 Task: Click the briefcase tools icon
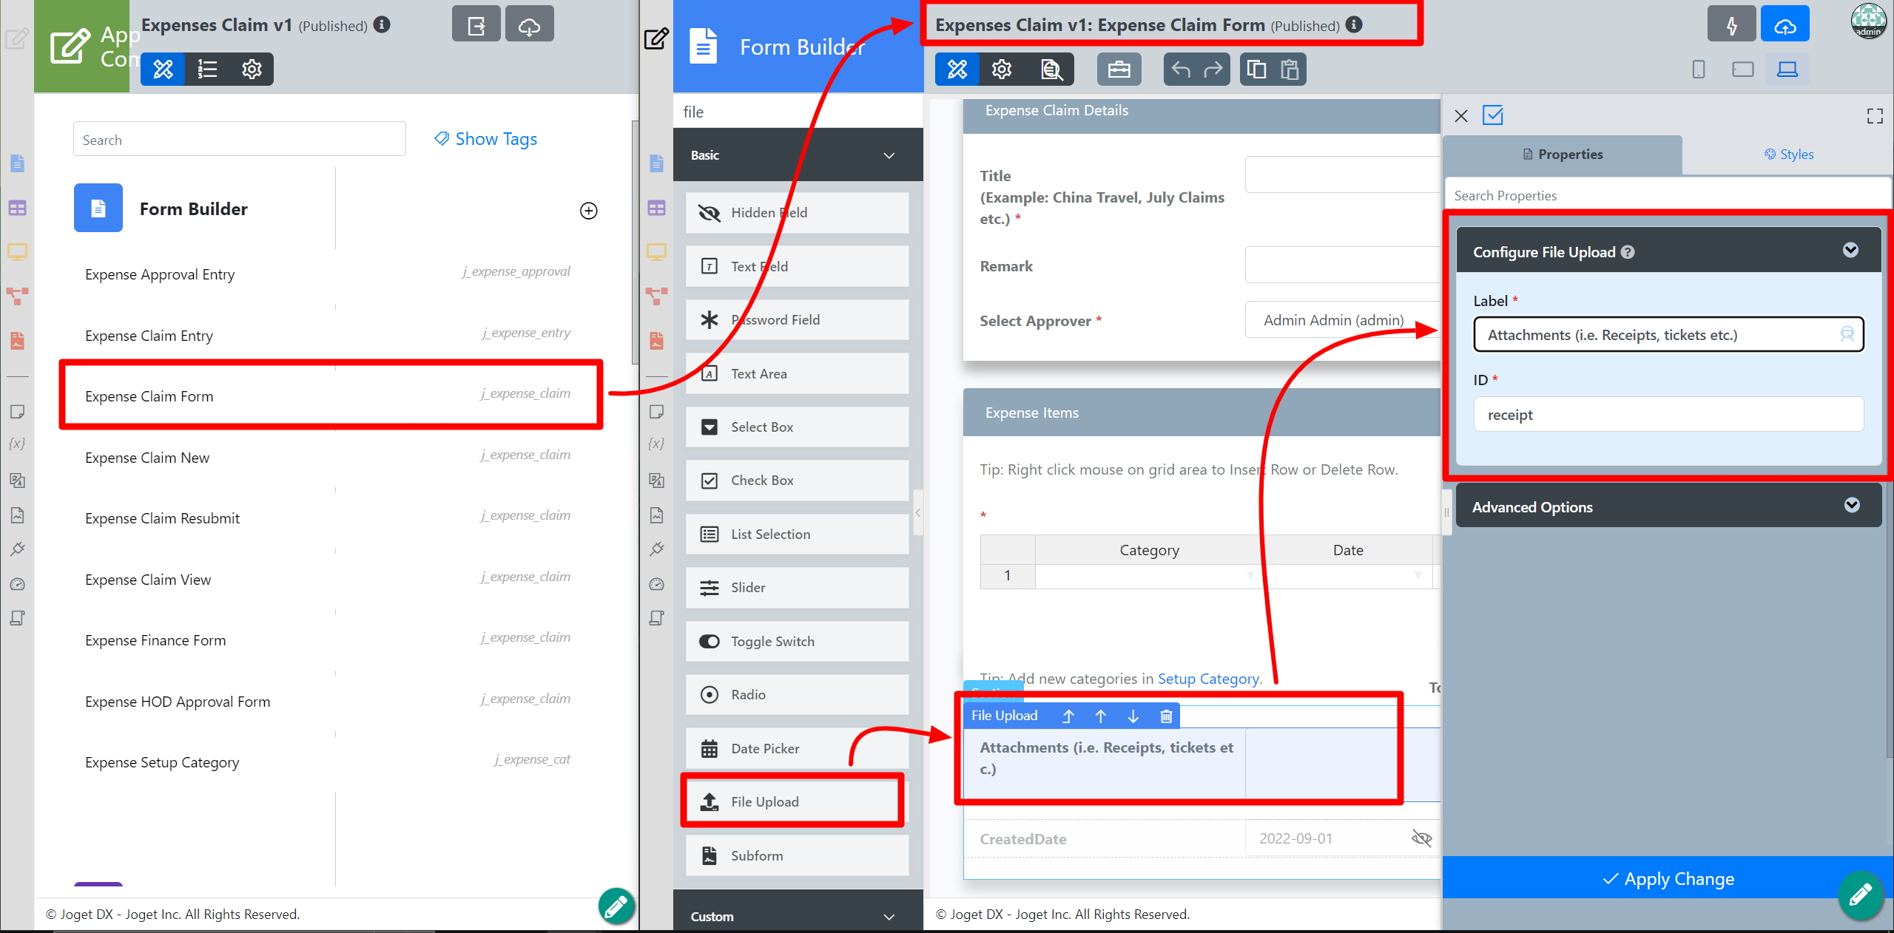tap(1119, 69)
